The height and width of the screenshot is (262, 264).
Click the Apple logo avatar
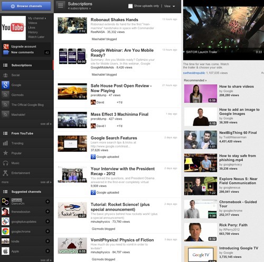coord(5,251)
